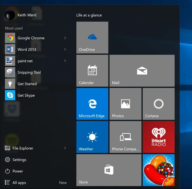
Task: Open the Cortana tile
Action: coord(158,104)
